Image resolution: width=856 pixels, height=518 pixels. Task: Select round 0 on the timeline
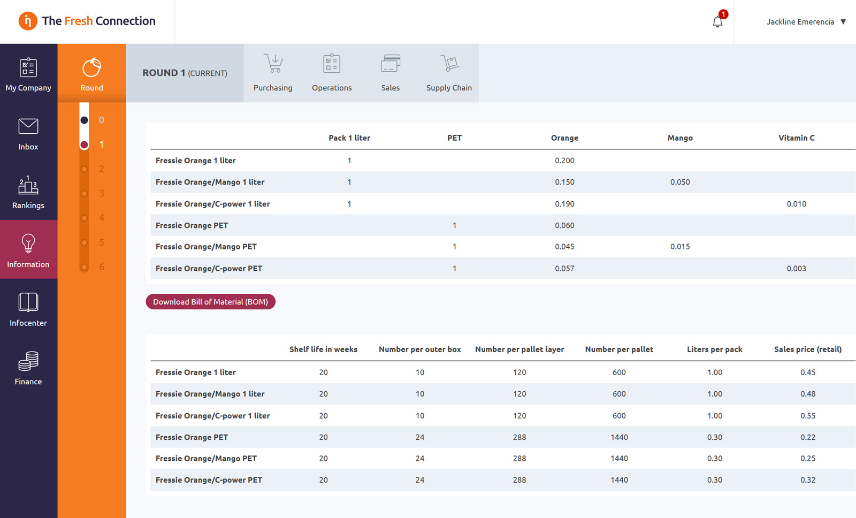tap(85, 120)
